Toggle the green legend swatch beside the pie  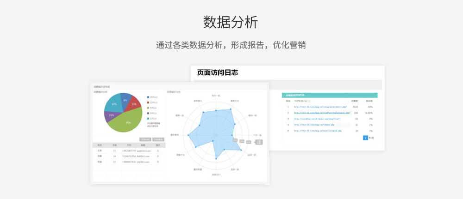click(148, 108)
